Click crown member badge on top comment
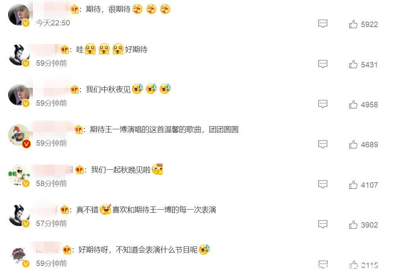Viewport: 393px width, 277px height. (75, 9)
